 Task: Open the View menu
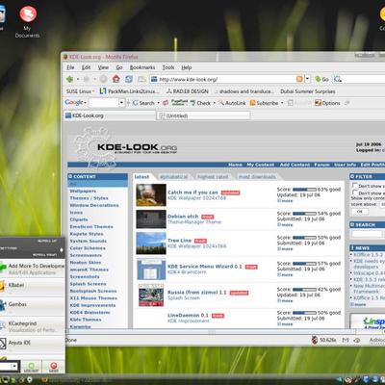[x=103, y=67]
